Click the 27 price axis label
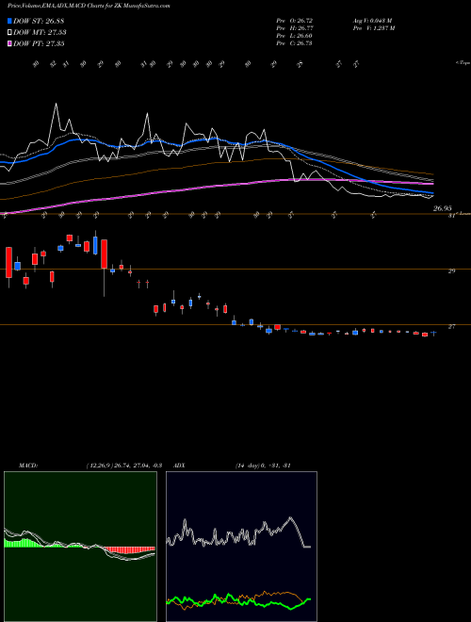The height and width of the screenshot is (622, 471). (x=451, y=326)
